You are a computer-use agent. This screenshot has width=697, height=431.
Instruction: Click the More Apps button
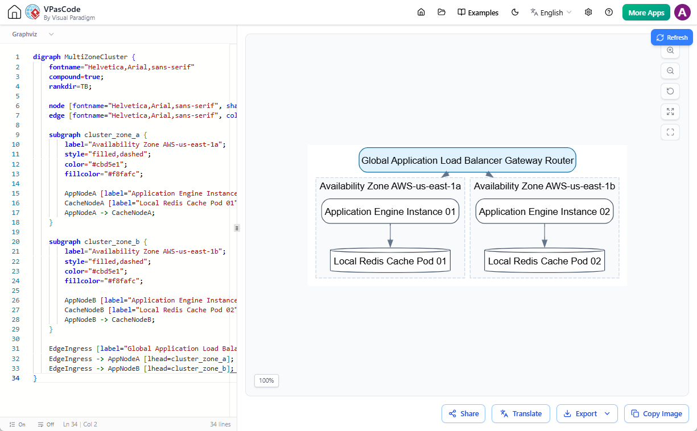coord(646,13)
